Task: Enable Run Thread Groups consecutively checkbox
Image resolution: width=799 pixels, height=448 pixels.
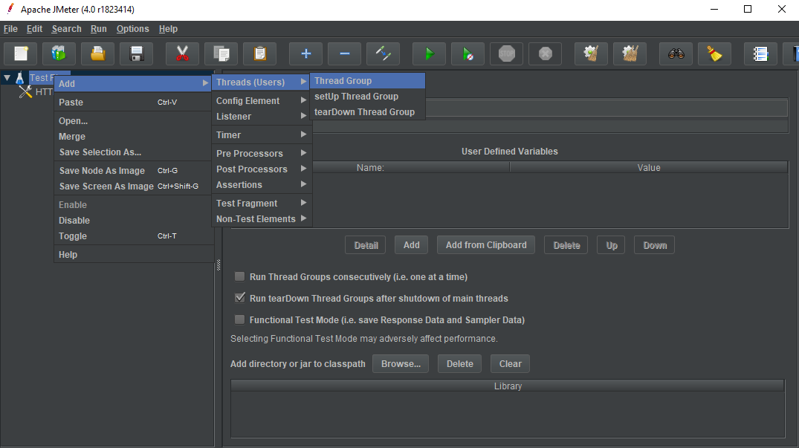Action: click(x=240, y=277)
